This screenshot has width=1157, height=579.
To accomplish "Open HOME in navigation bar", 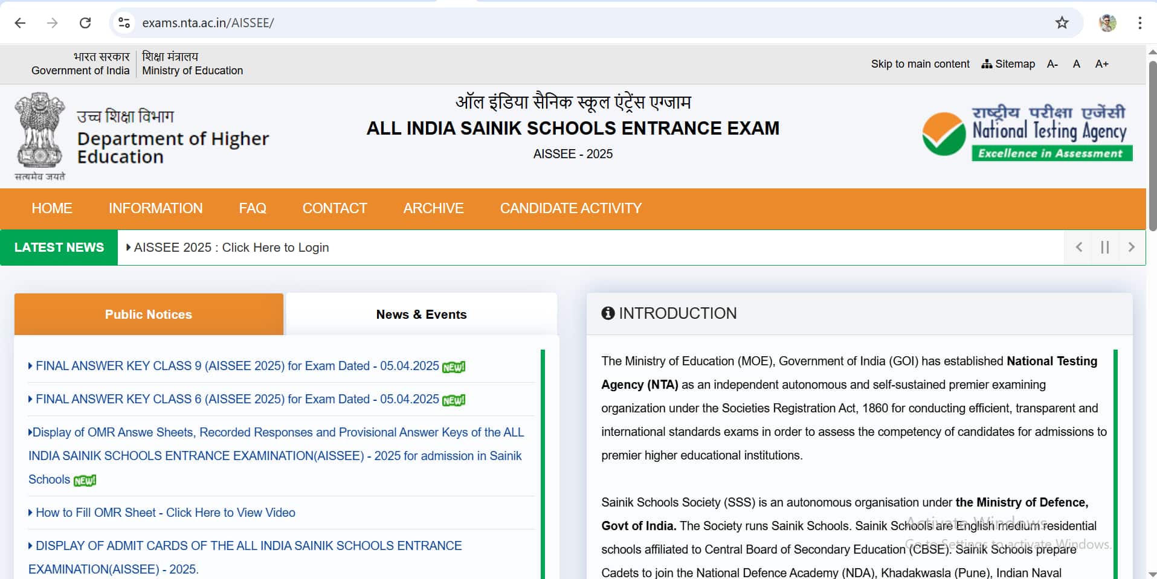I will 52,208.
